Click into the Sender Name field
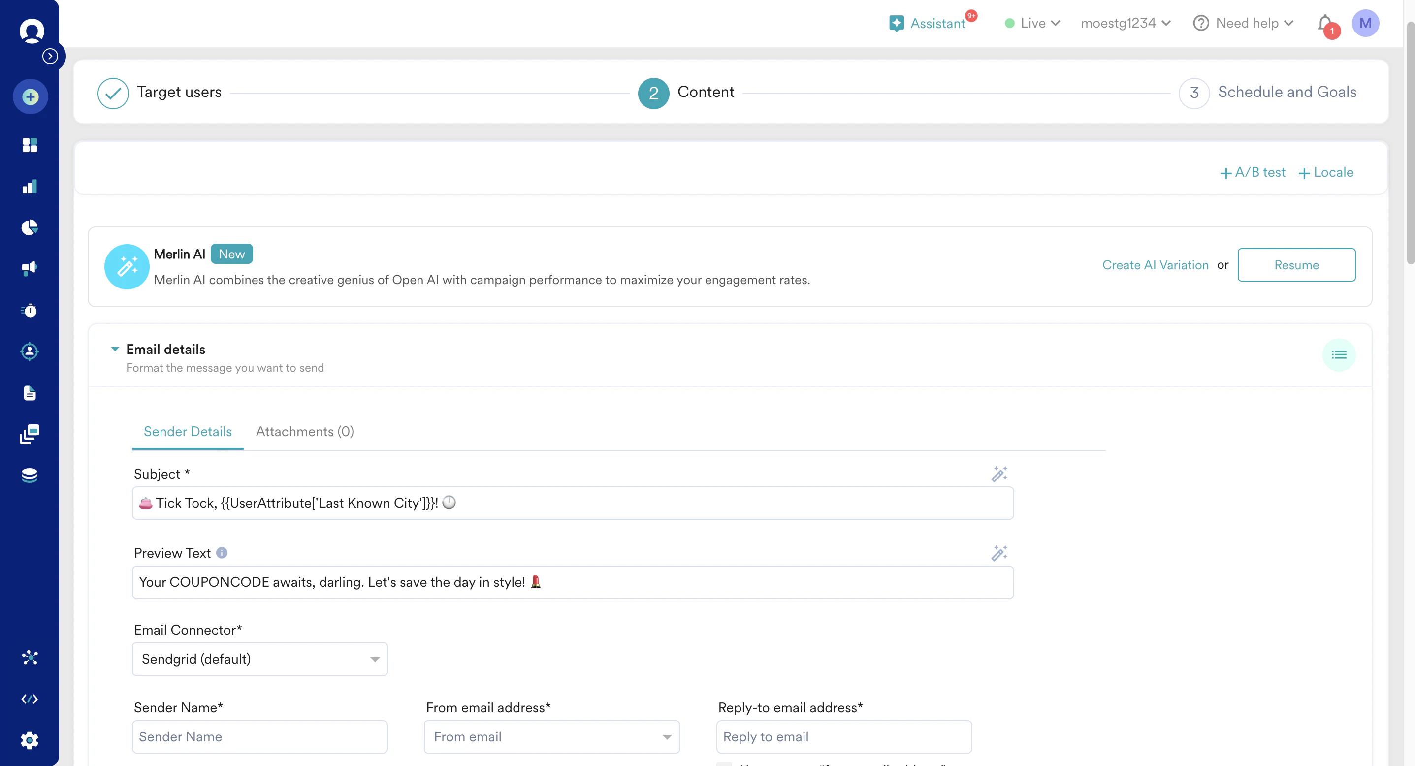Screen dimensions: 1415x766 [259, 737]
